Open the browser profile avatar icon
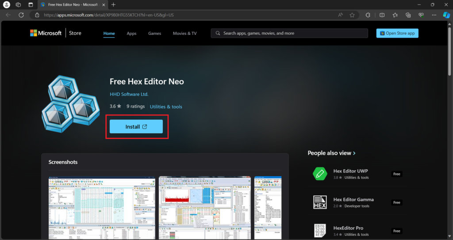Viewport: 453px width, 240px height. click(x=6, y=4)
